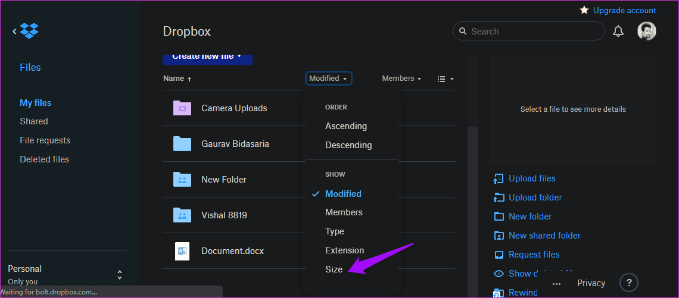Open the Privacy link
679x298 pixels.
[591, 283]
